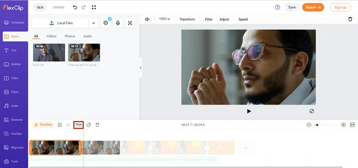Switch to the Videos media tab
Viewport: 358px width, 168px height.
click(x=51, y=37)
